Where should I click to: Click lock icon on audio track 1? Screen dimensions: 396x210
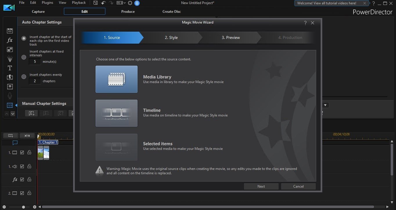[29, 166]
